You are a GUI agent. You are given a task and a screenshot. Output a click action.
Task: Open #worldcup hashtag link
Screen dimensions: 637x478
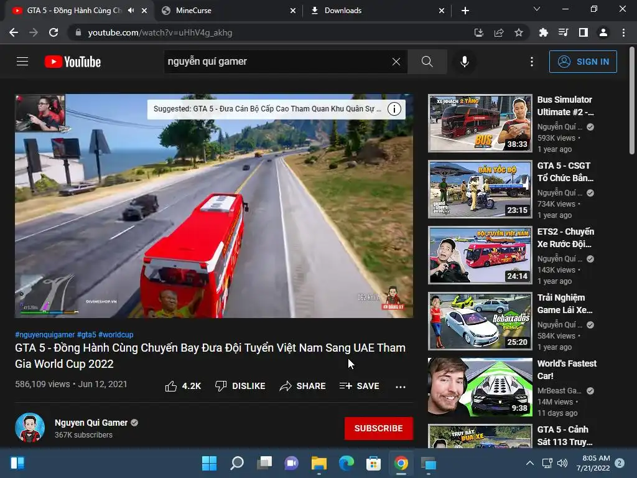point(116,334)
